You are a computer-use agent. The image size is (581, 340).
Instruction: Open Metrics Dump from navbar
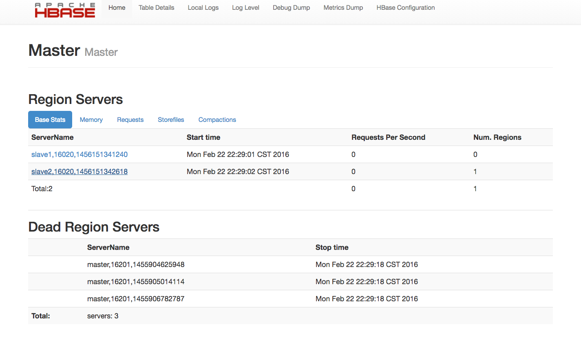pyautogui.click(x=343, y=8)
